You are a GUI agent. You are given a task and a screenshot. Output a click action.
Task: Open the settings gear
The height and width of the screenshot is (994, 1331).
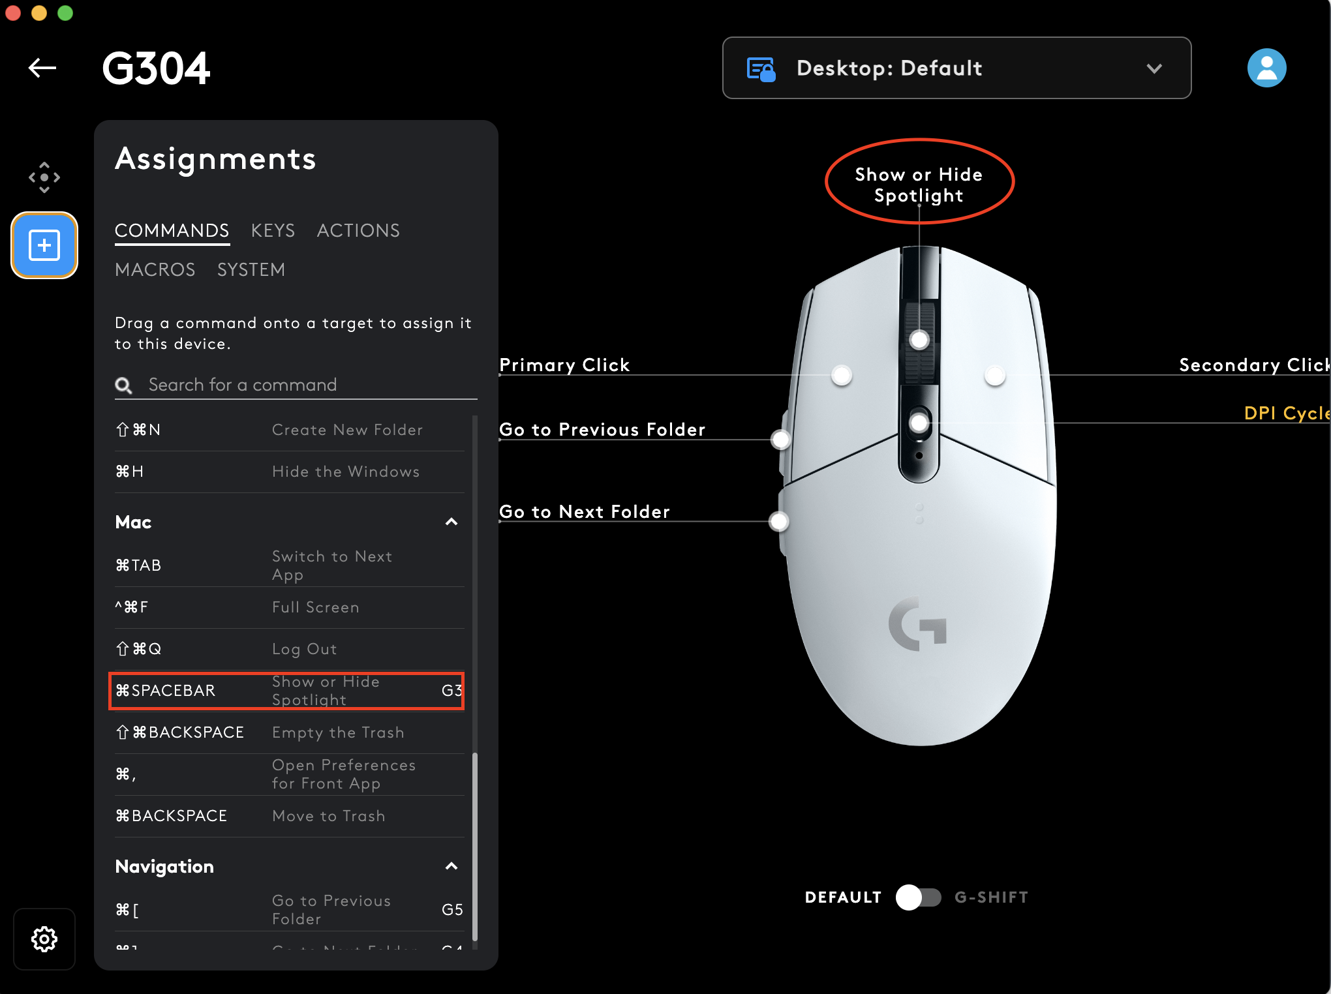click(44, 939)
